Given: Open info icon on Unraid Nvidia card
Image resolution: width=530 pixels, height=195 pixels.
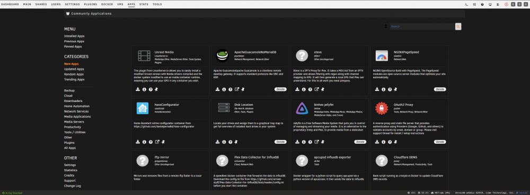Looking at the screenshot, I should click(x=144, y=89).
